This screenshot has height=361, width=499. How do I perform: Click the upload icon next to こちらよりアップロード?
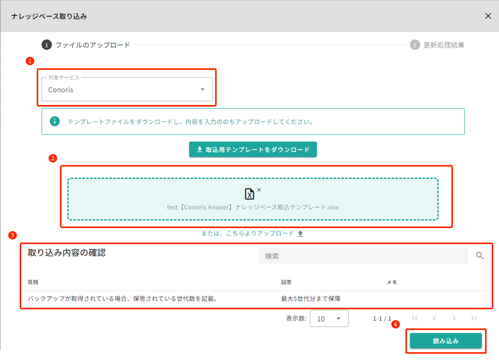point(300,233)
